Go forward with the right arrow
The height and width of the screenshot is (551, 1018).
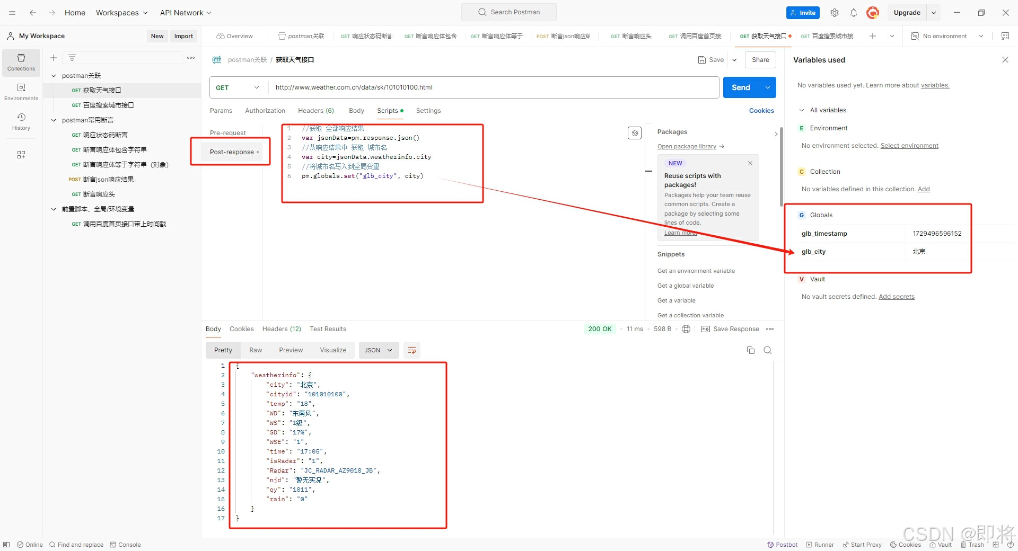click(x=52, y=13)
